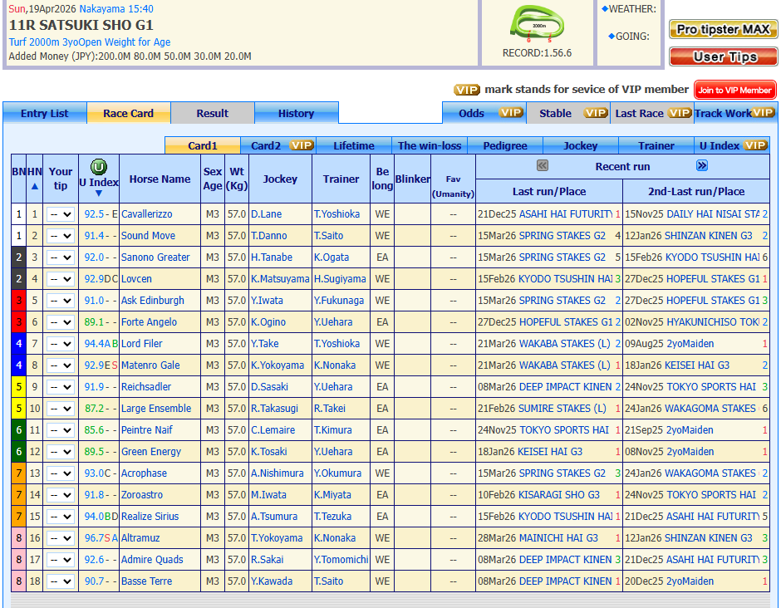The image size is (781, 608).
Task: Open horse Cavallerizzo's page
Action: pyautogui.click(x=147, y=214)
